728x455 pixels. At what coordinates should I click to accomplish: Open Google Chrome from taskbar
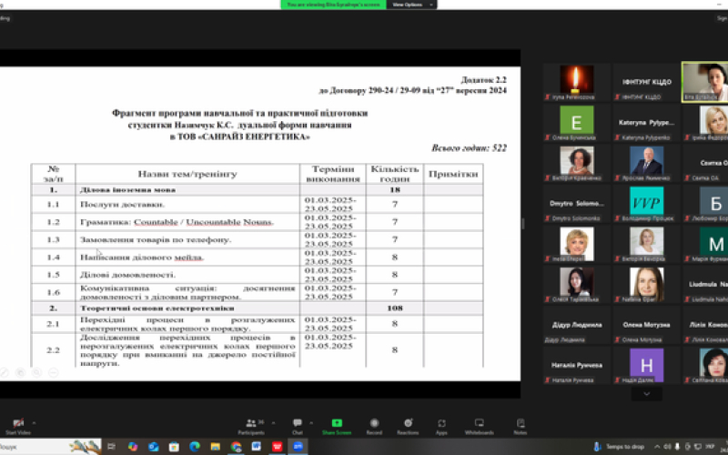pos(236,447)
